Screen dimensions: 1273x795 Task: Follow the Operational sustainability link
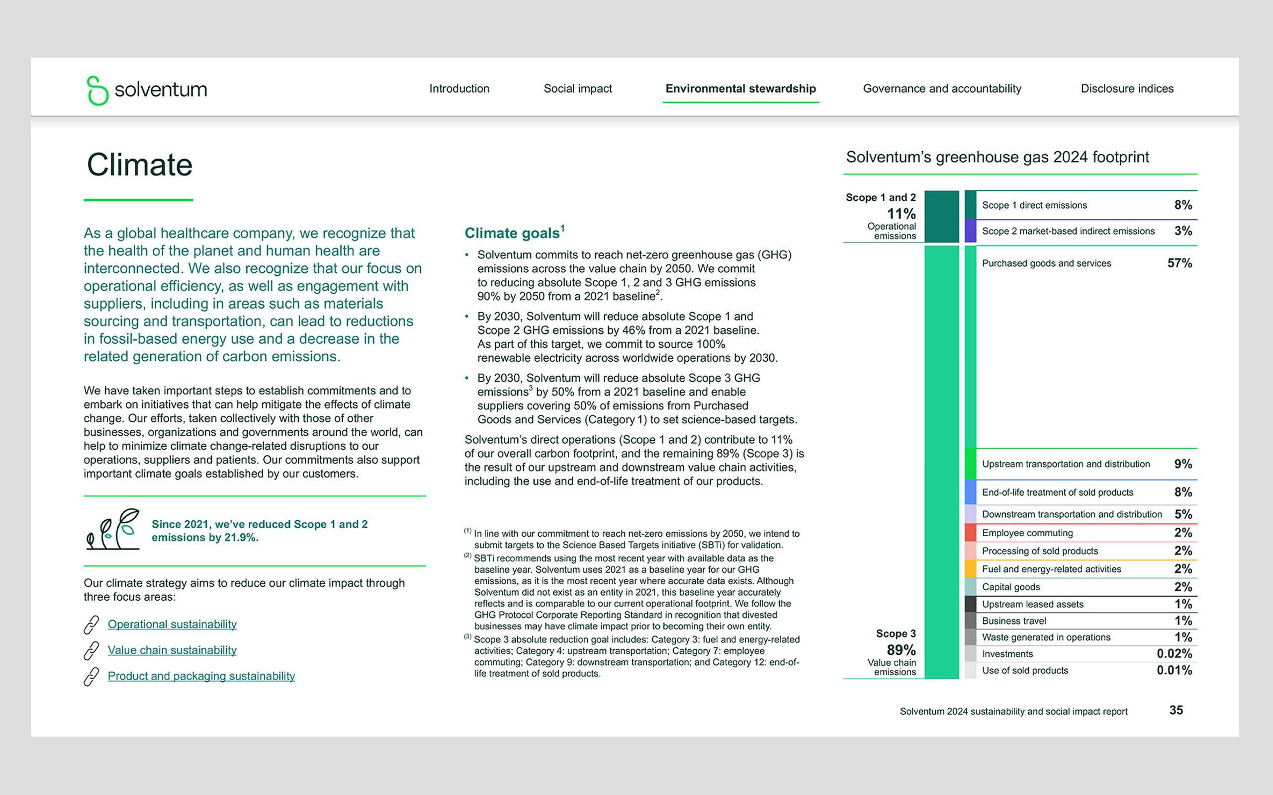tap(172, 624)
